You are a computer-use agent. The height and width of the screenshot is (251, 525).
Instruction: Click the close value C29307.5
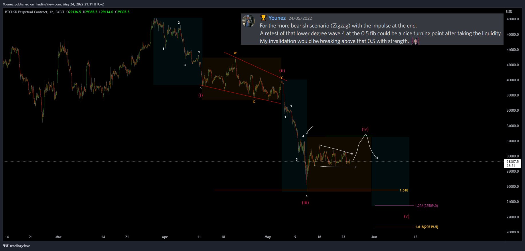[x=122, y=12]
